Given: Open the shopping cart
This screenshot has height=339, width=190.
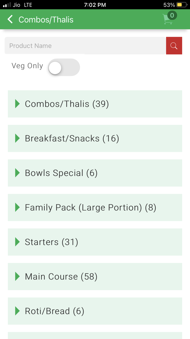Looking at the screenshot, I should [167, 20].
